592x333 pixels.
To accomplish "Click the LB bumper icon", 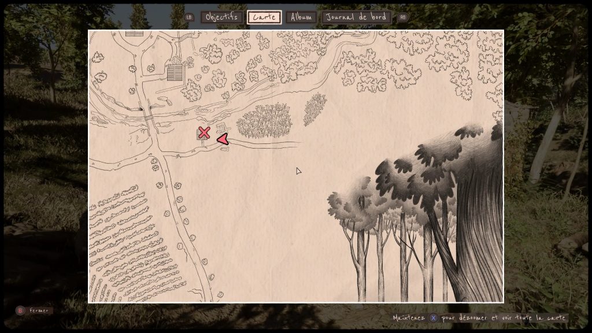I will (189, 17).
